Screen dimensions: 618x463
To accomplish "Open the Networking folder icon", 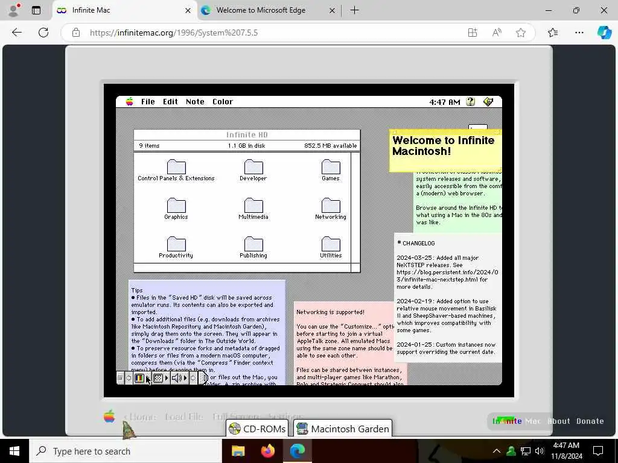I will point(331,206).
